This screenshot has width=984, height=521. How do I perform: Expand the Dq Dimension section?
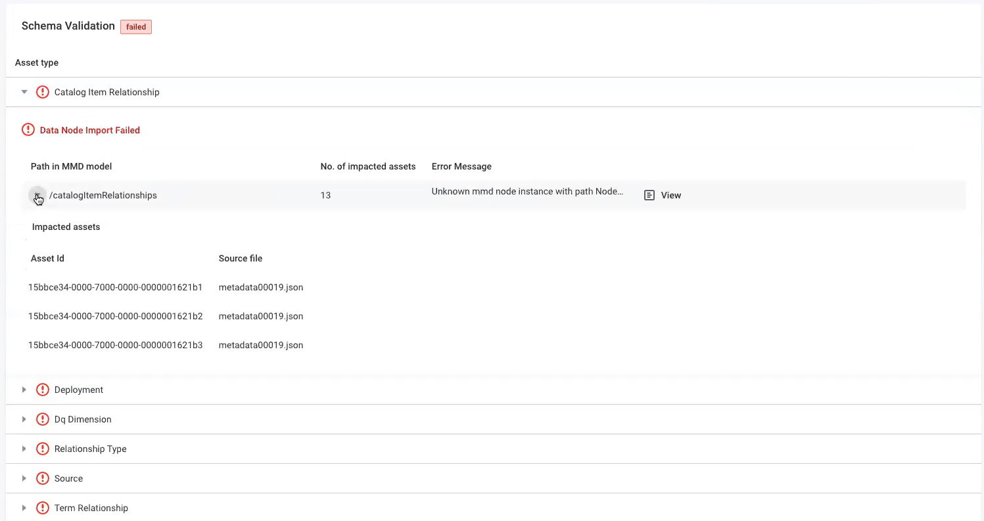click(24, 419)
